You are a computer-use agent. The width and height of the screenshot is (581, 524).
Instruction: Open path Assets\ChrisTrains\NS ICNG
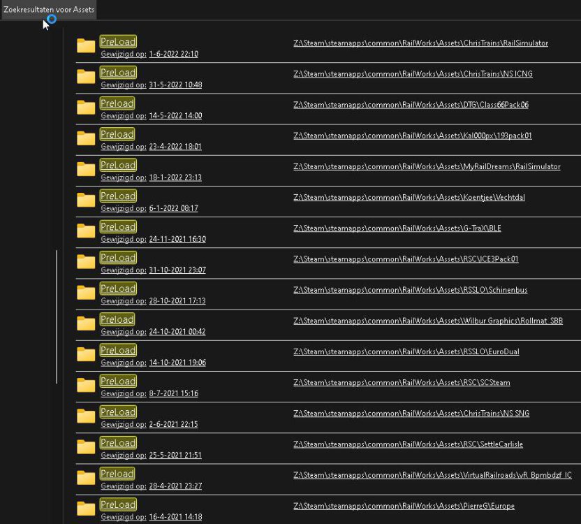point(413,74)
